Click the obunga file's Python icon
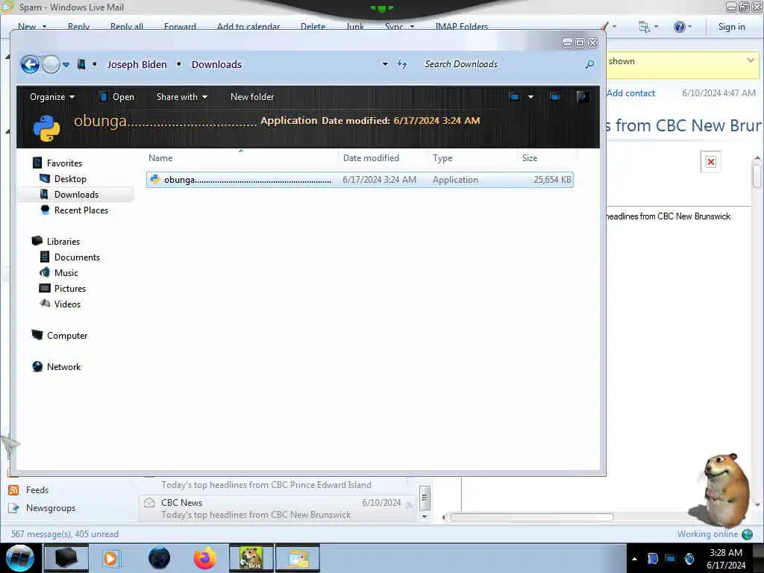Image resolution: width=764 pixels, height=573 pixels. (x=155, y=179)
